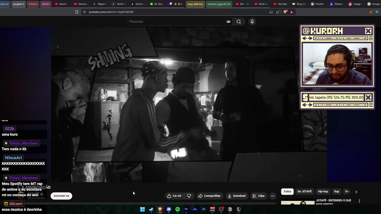Bookmark the page with the bookmark icon

click(77, 12)
